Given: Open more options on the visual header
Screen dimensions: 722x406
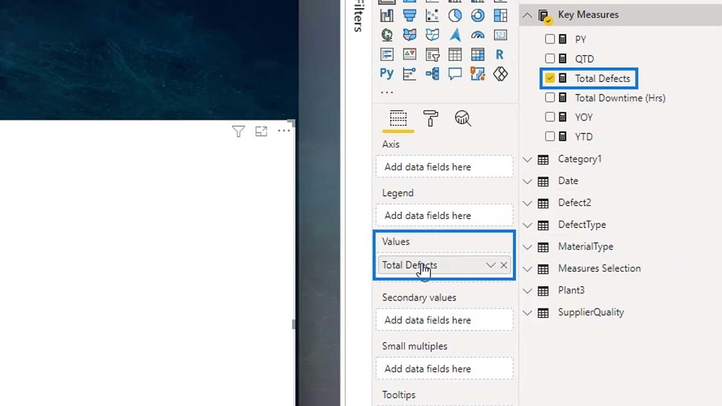Looking at the screenshot, I should (284, 131).
